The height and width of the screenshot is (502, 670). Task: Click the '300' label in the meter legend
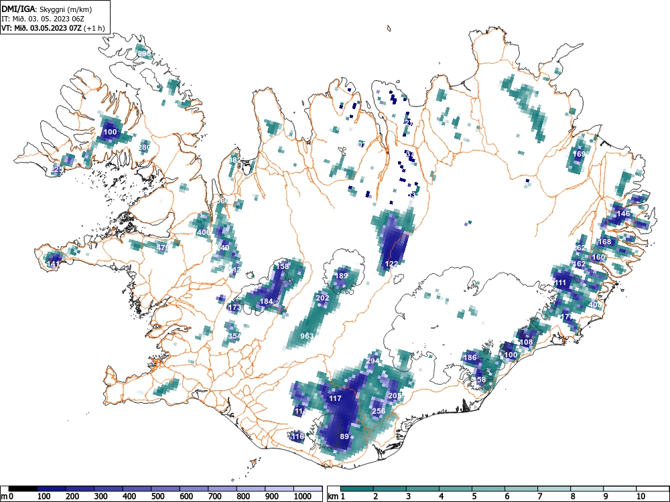tap(101, 496)
